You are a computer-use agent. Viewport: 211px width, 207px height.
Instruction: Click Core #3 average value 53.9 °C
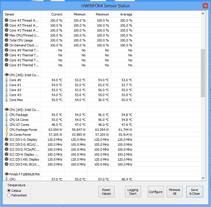click(x=127, y=95)
